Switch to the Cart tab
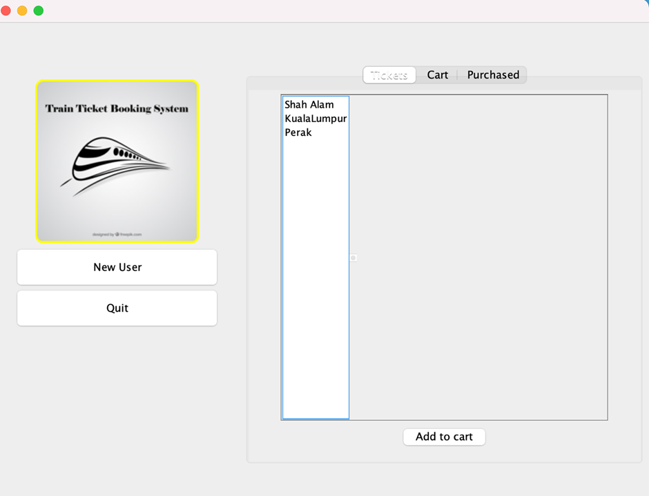Viewport: 649px width, 496px height. pos(438,75)
